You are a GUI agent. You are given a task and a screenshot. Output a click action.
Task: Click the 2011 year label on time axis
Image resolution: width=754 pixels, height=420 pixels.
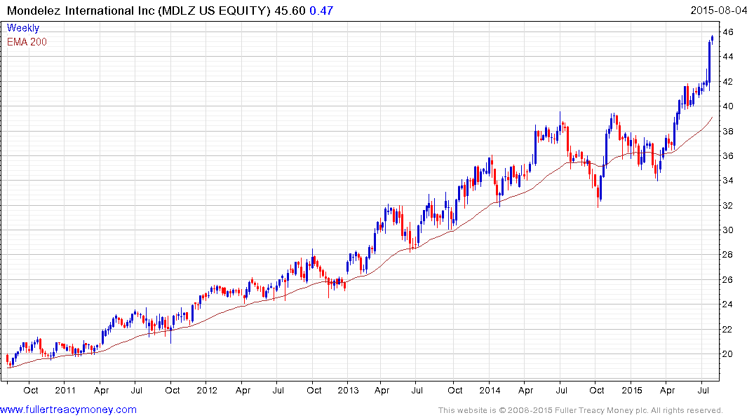tap(65, 390)
